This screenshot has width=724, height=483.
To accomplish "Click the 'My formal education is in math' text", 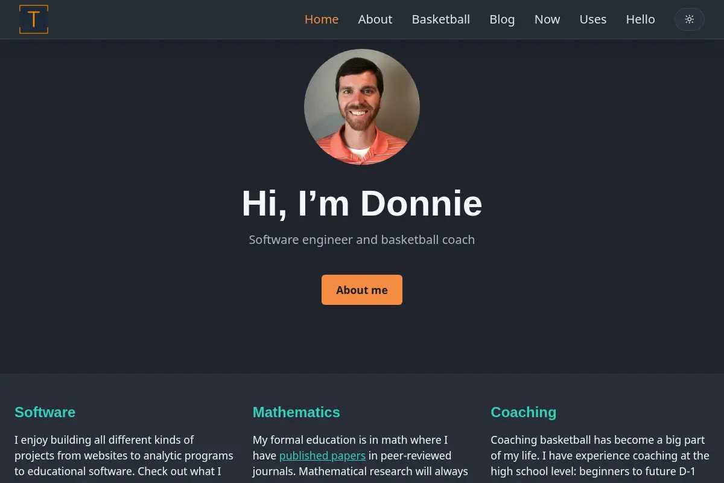I will 361,458.
